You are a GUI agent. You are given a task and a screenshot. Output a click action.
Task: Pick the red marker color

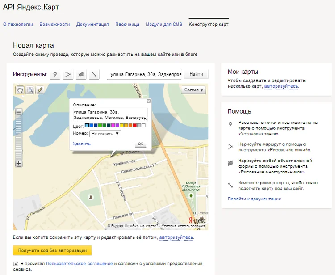(135, 125)
